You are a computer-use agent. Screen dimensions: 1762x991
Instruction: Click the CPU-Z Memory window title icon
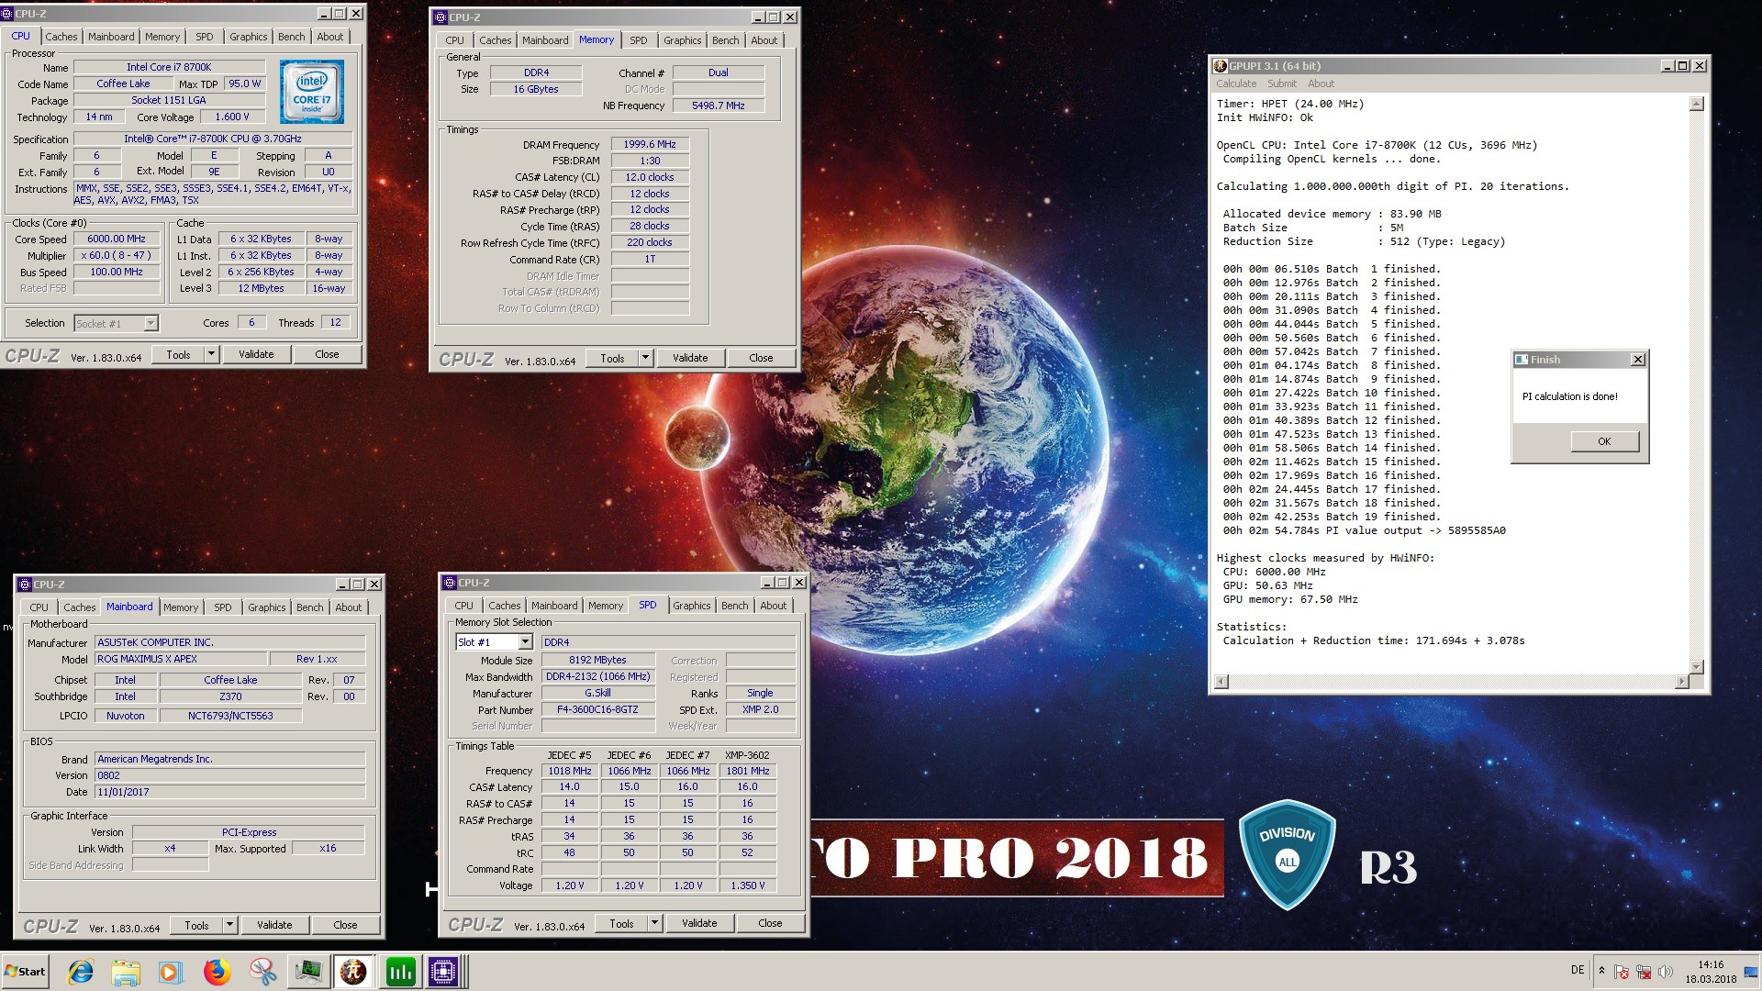(440, 17)
